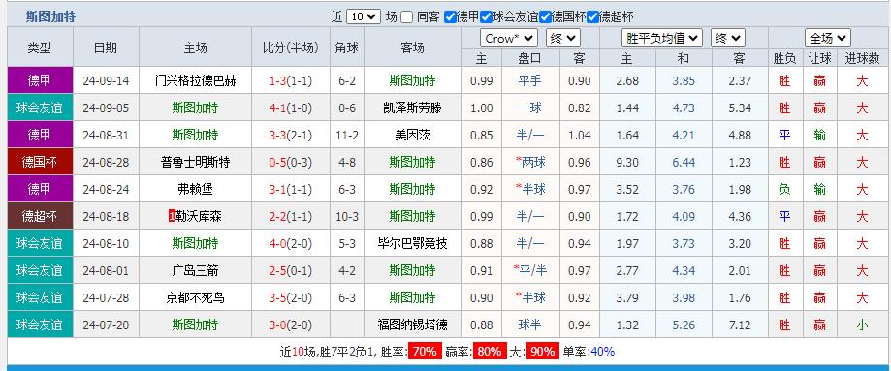Click the 90% 大 rate badge
This screenshot has height=371, width=891.
coord(542,352)
